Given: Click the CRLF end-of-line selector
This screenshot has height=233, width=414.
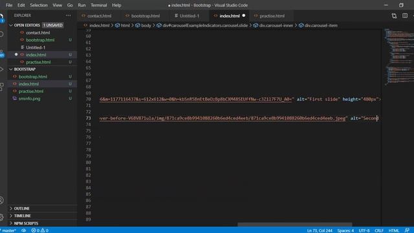Looking at the screenshot, I should pos(379,230).
